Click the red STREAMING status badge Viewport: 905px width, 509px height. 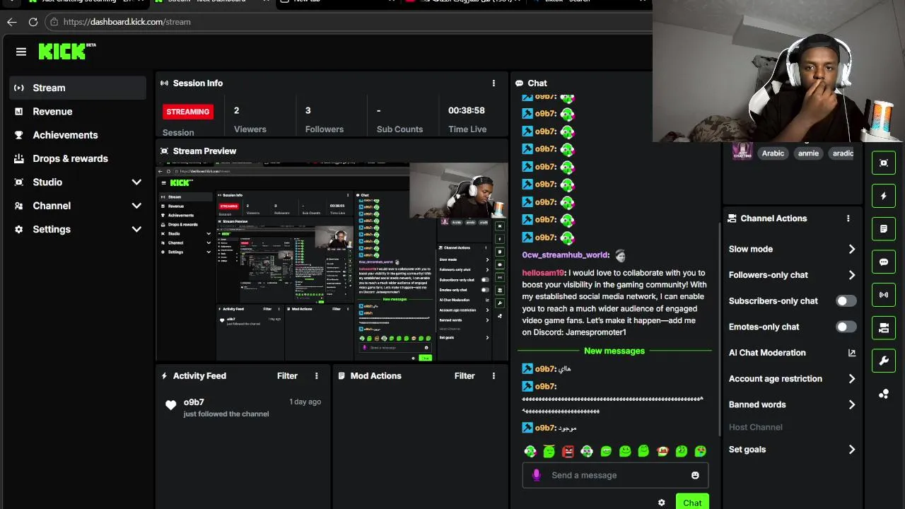[188, 112]
